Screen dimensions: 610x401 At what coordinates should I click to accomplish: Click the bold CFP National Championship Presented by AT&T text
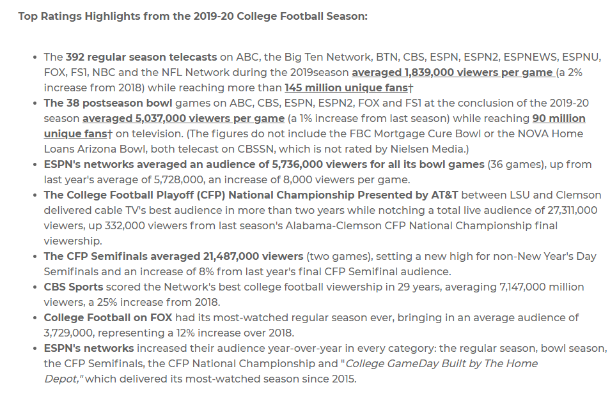(x=251, y=195)
